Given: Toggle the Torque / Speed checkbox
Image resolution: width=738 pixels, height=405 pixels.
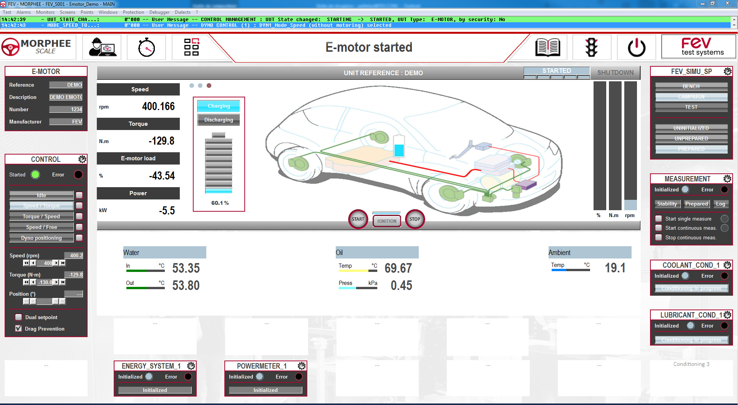Looking at the screenshot, I should click(79, 216).
